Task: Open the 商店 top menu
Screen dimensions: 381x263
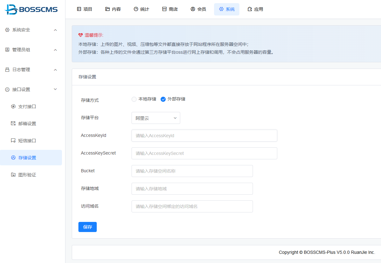Action: point(170,9)
